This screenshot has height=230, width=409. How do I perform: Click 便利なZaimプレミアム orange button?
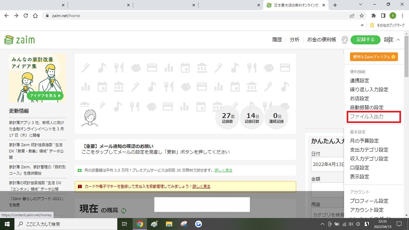(x=374, y=57)
